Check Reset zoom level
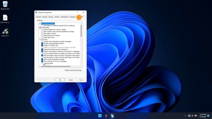Screen dimensions: 212x119 pyautogui.click(x=42, y=37)
